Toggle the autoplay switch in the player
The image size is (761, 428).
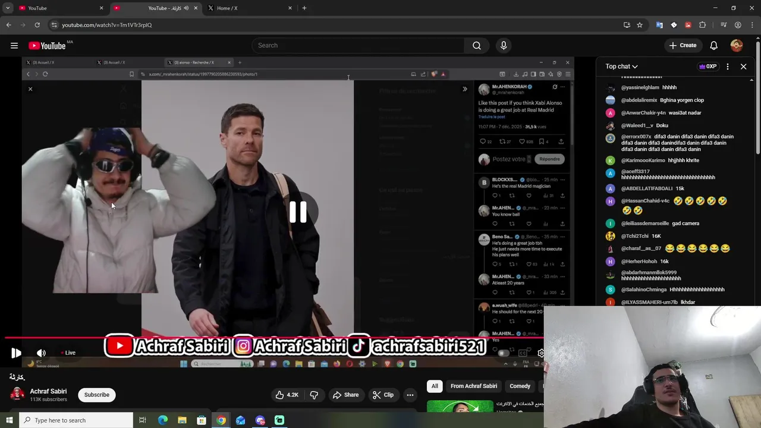tap(503, 353)
